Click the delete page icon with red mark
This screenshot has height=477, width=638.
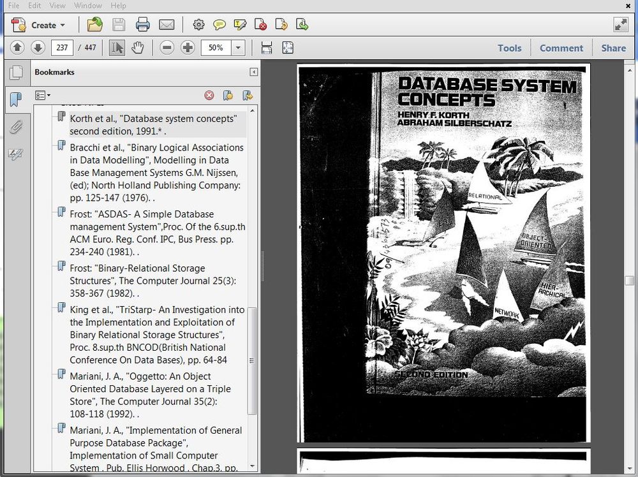click(260, 25)
